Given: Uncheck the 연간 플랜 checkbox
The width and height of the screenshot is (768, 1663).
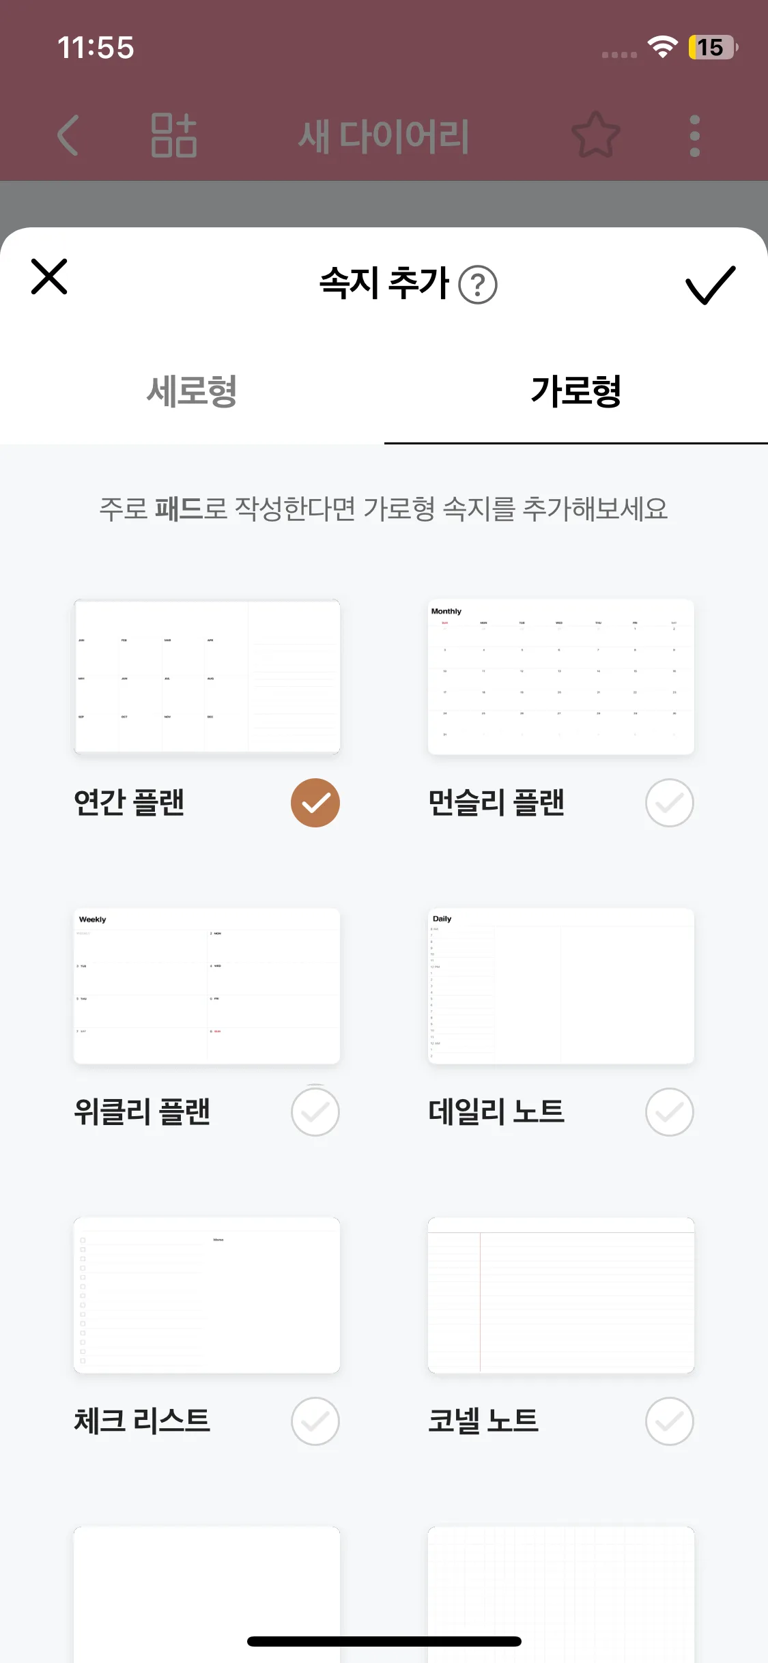Looking at the screenshot, I should point(315,803).
